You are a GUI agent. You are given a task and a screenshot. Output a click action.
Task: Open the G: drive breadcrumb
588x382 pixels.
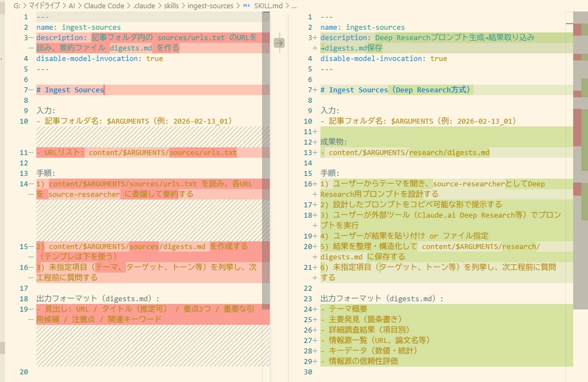tap(17, 6)
